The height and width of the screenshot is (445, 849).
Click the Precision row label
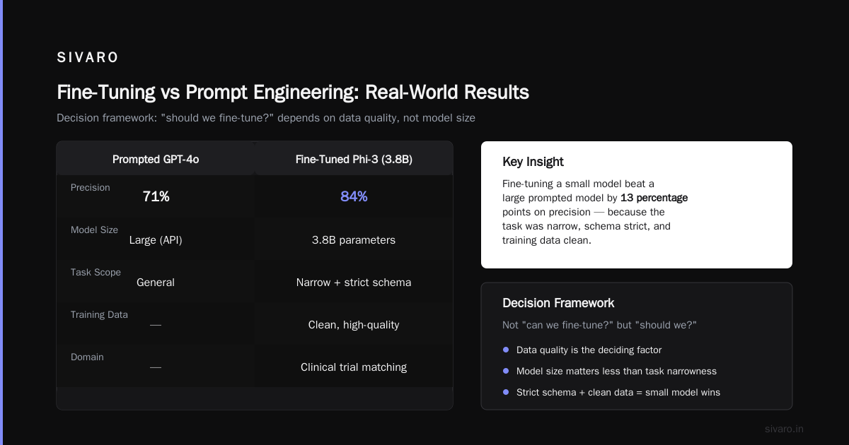click(x=91, y=188)
